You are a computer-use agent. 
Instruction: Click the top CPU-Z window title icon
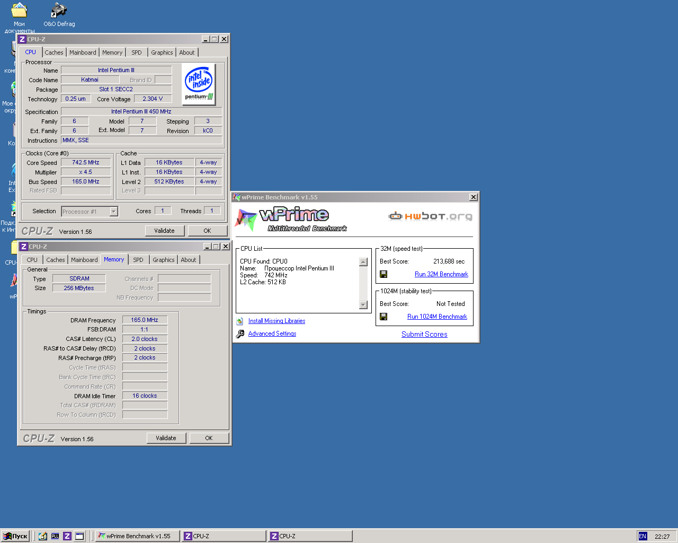pyautogui.click(x=22, y=39)
